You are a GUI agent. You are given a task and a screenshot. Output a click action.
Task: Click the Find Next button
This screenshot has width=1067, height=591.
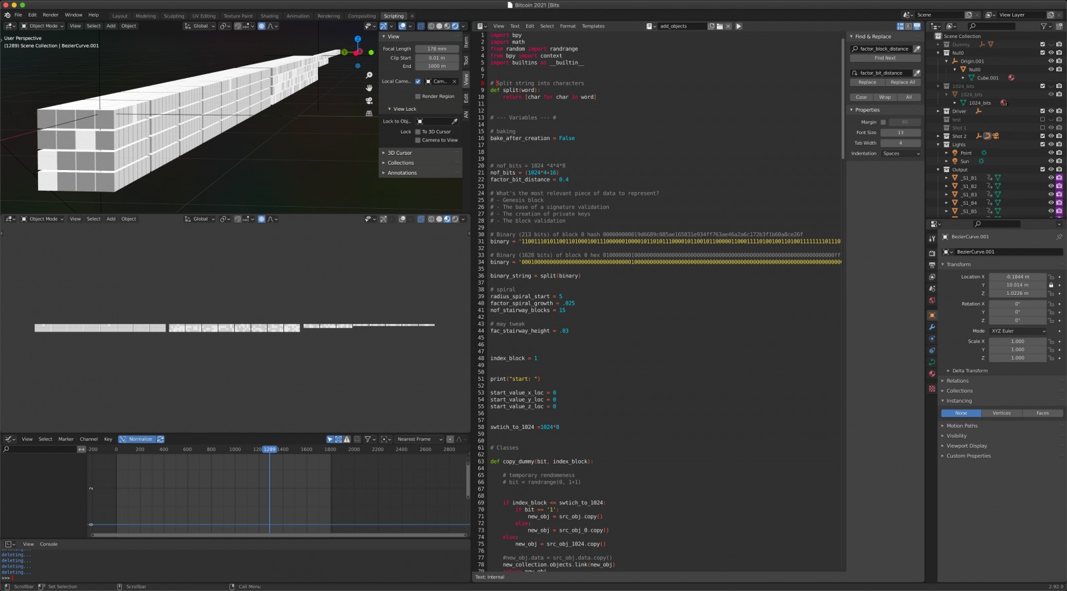tap(885, 58)
